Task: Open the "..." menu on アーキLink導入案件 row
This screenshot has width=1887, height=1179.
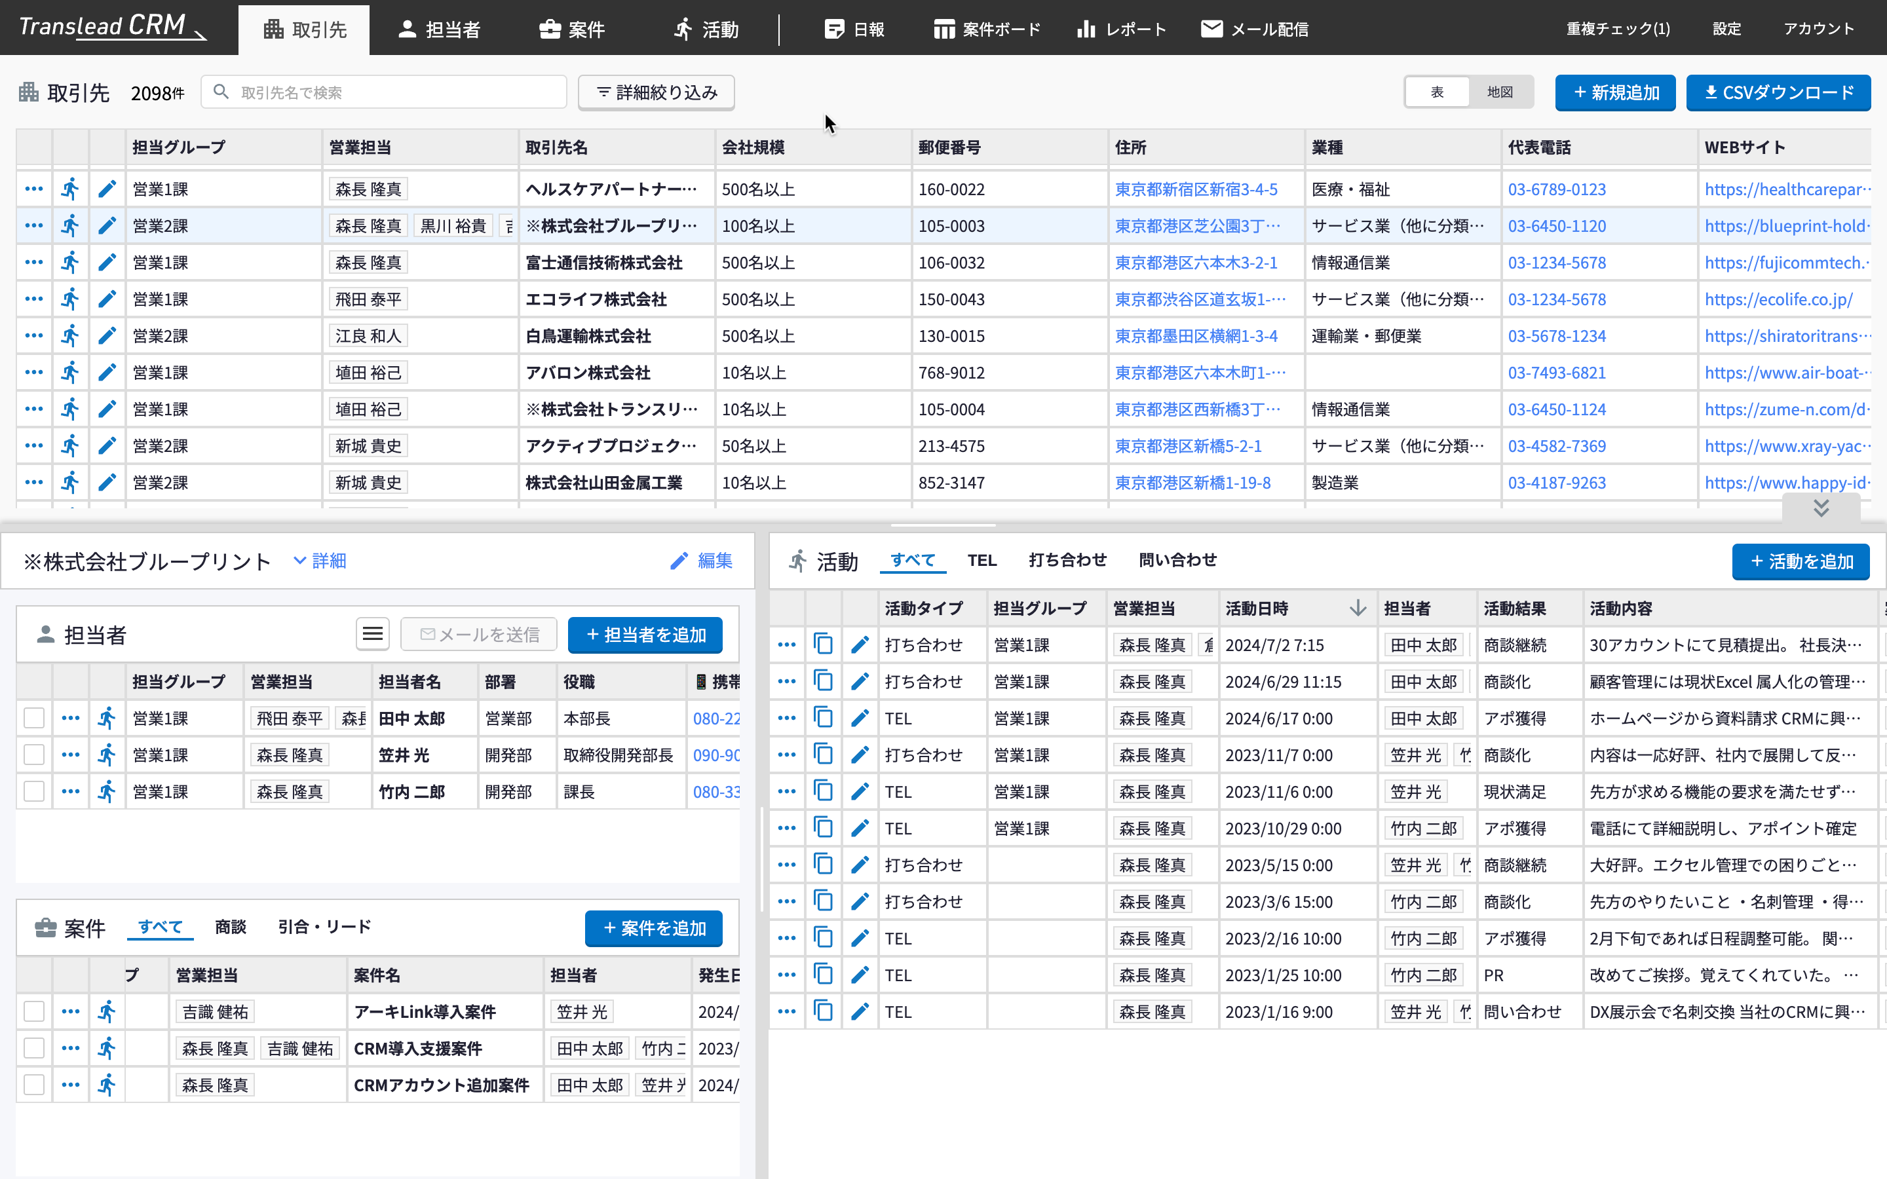Action: [x=70, y=1011]
